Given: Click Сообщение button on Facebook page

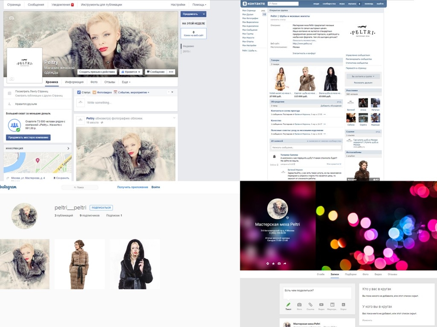Looking at the screenshot, I should [156, 72].
